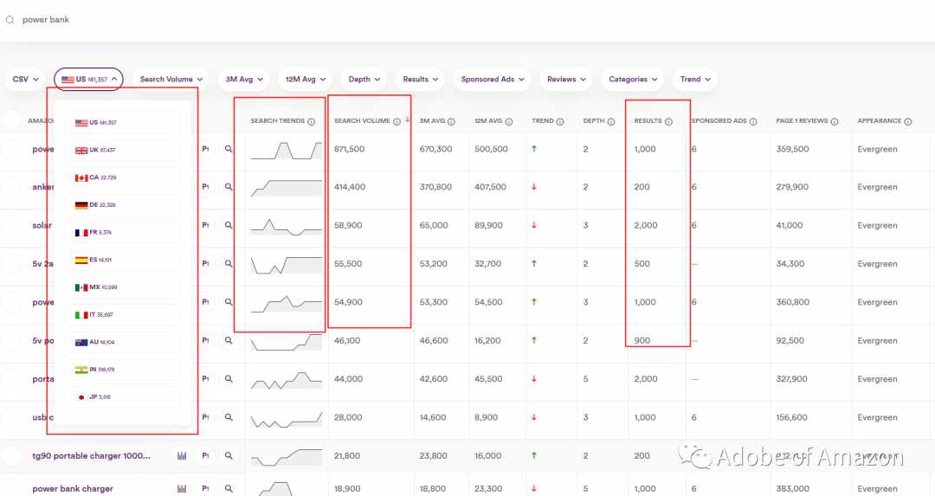Click the magnifier icon in the 46,100 row
Viewport: 935px width, 496px height.
click(x=229, y=340)
